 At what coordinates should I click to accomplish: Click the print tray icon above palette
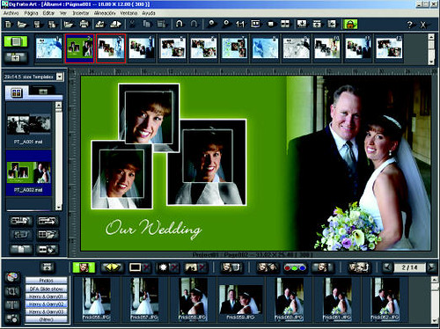tap(47, 267)
